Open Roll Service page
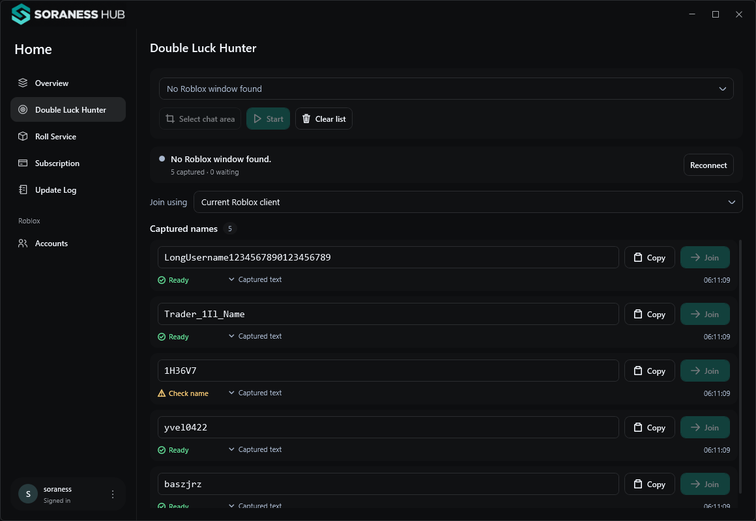Image resolution: width=756 pixels, height=521 pixels. 68,136
